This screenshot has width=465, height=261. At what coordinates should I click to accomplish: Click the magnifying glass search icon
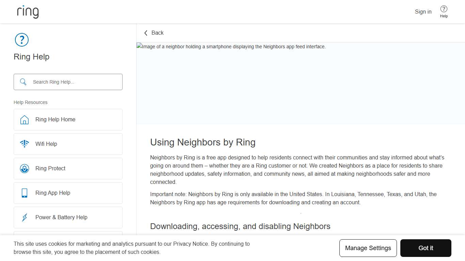pos(23,82)
